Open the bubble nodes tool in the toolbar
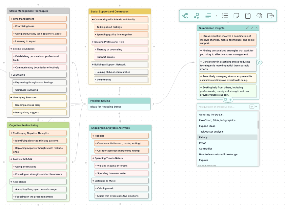 tap(196, 15)
